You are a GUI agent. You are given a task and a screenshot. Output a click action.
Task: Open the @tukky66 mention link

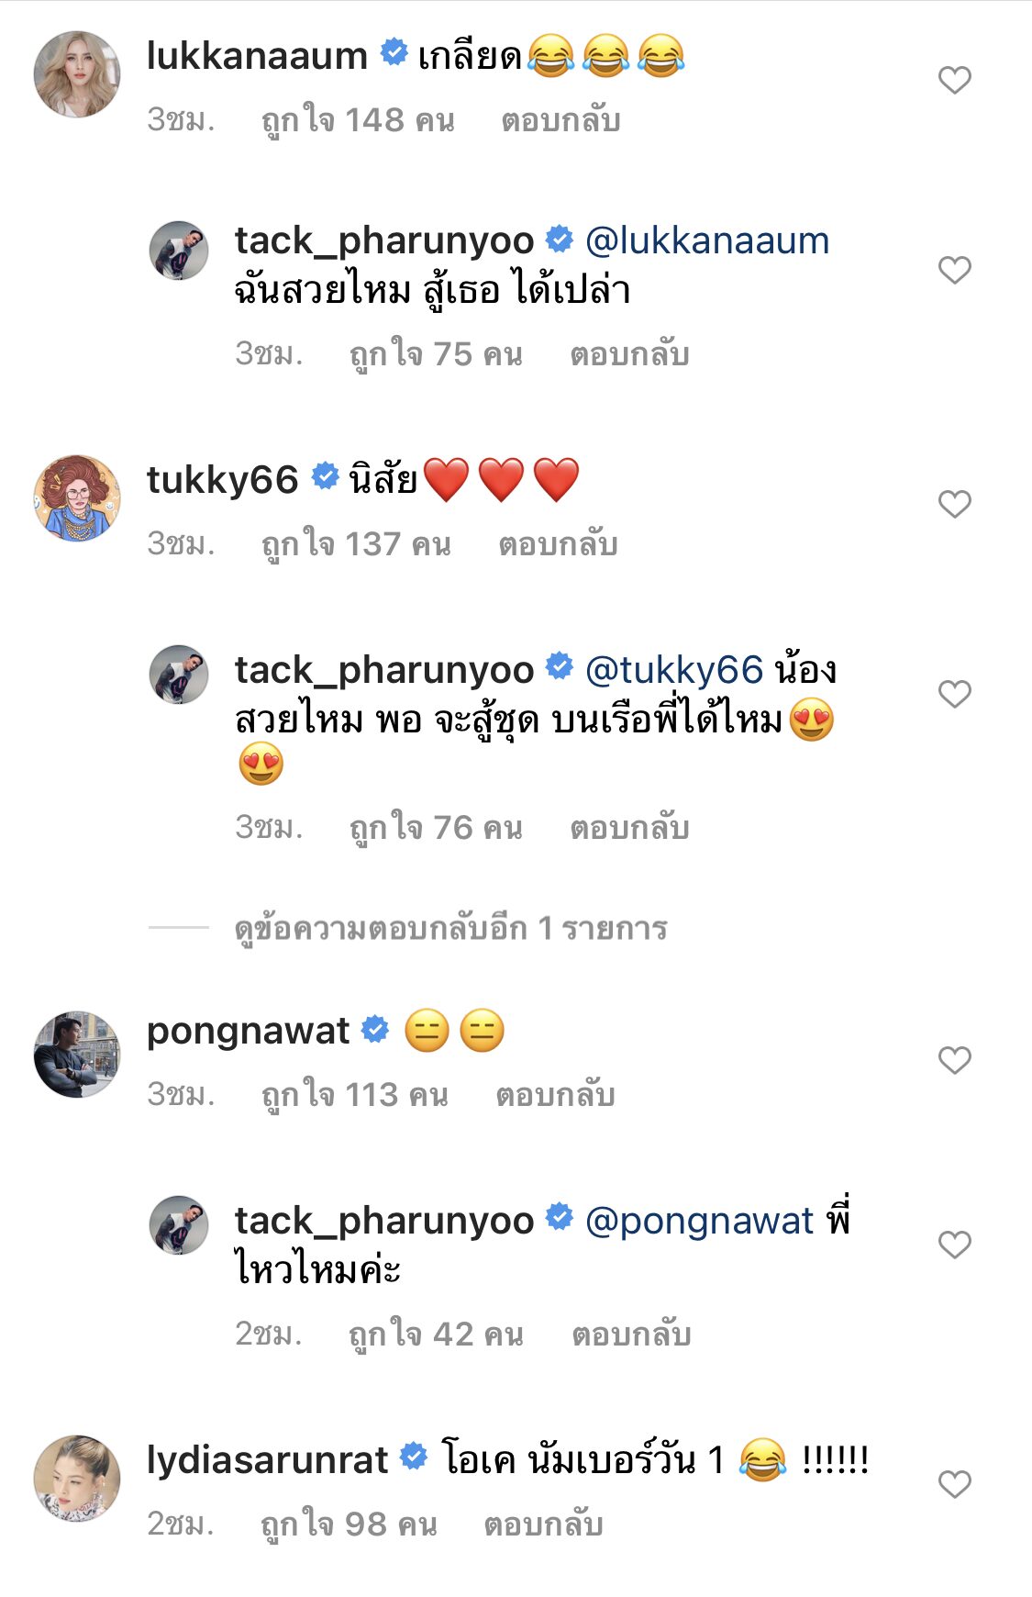tap(673, 671)
